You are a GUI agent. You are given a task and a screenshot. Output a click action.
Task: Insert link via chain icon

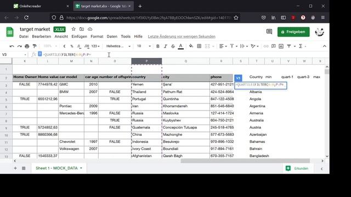point(265,46)
